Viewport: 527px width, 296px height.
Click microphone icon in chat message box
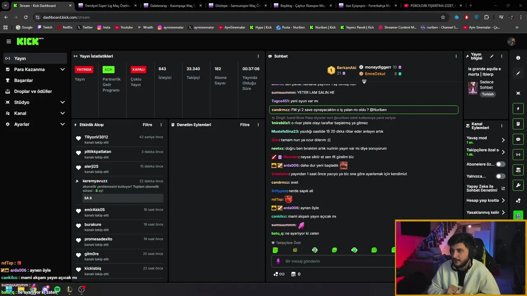(278, 261)
